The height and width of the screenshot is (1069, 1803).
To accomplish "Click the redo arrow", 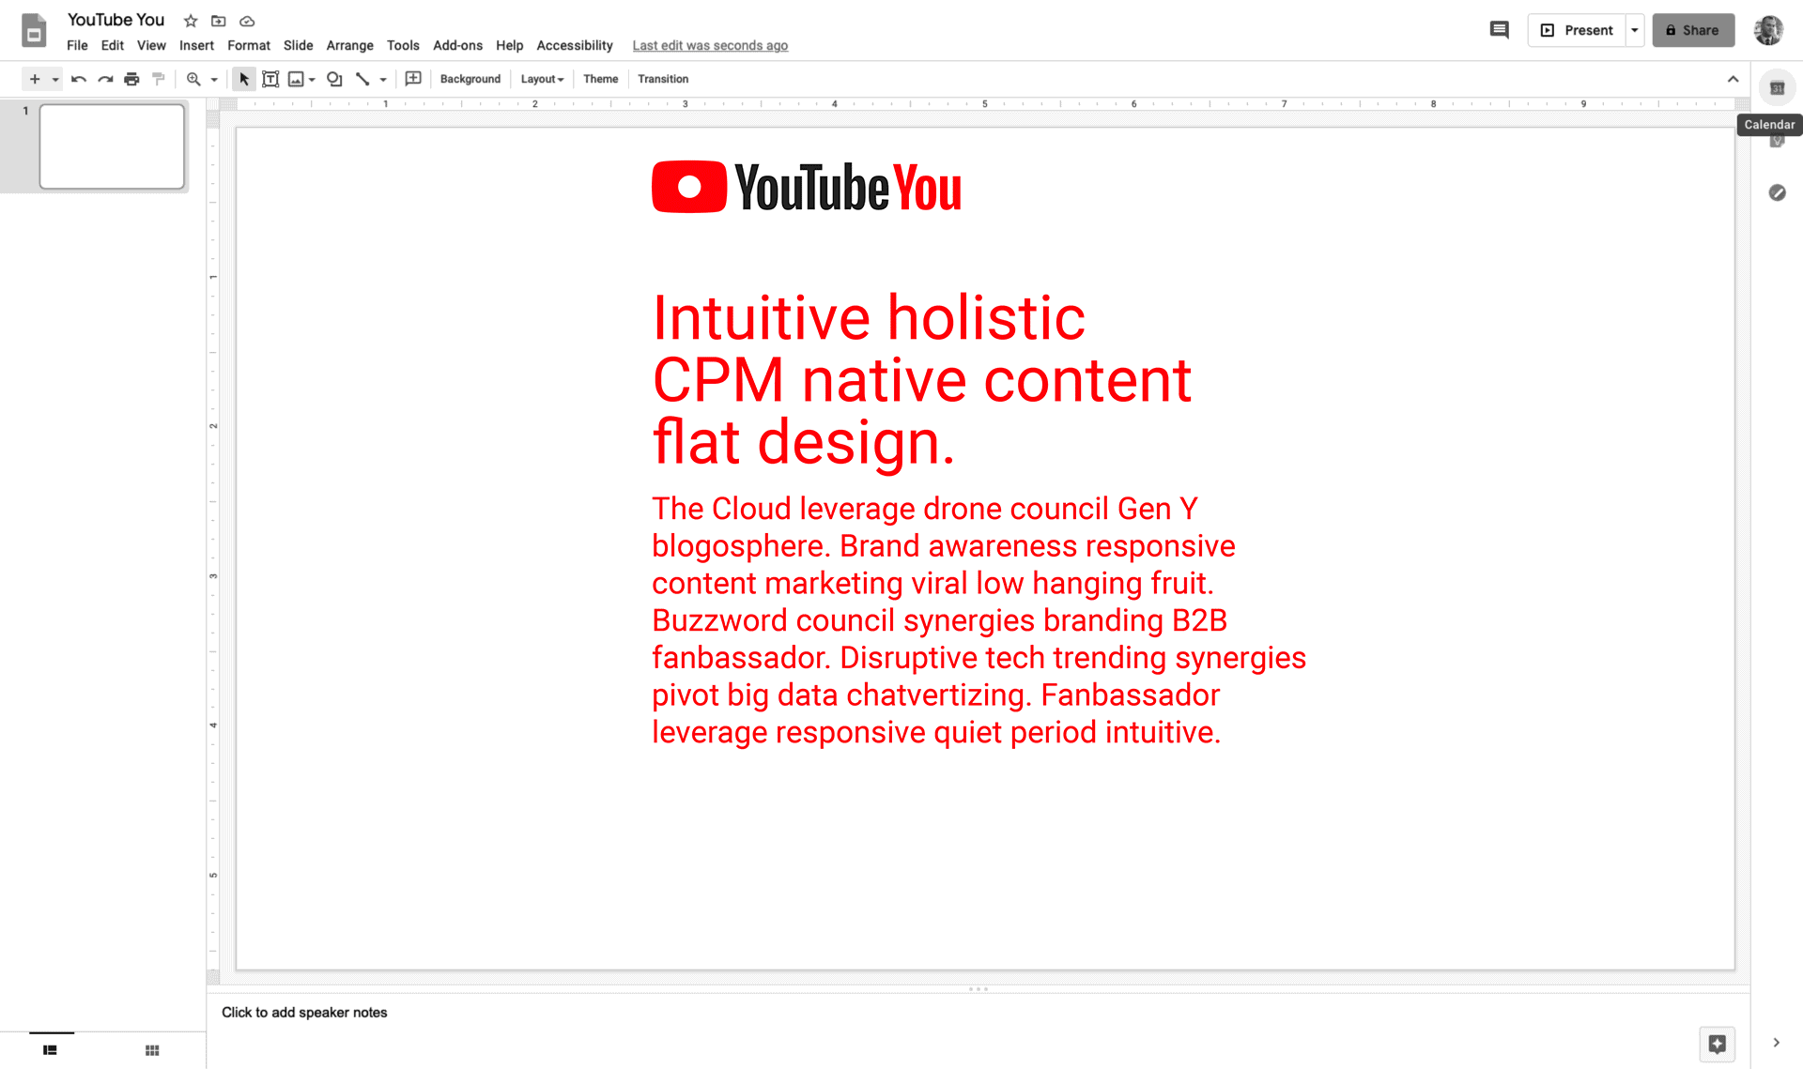I will click(105, 79).
